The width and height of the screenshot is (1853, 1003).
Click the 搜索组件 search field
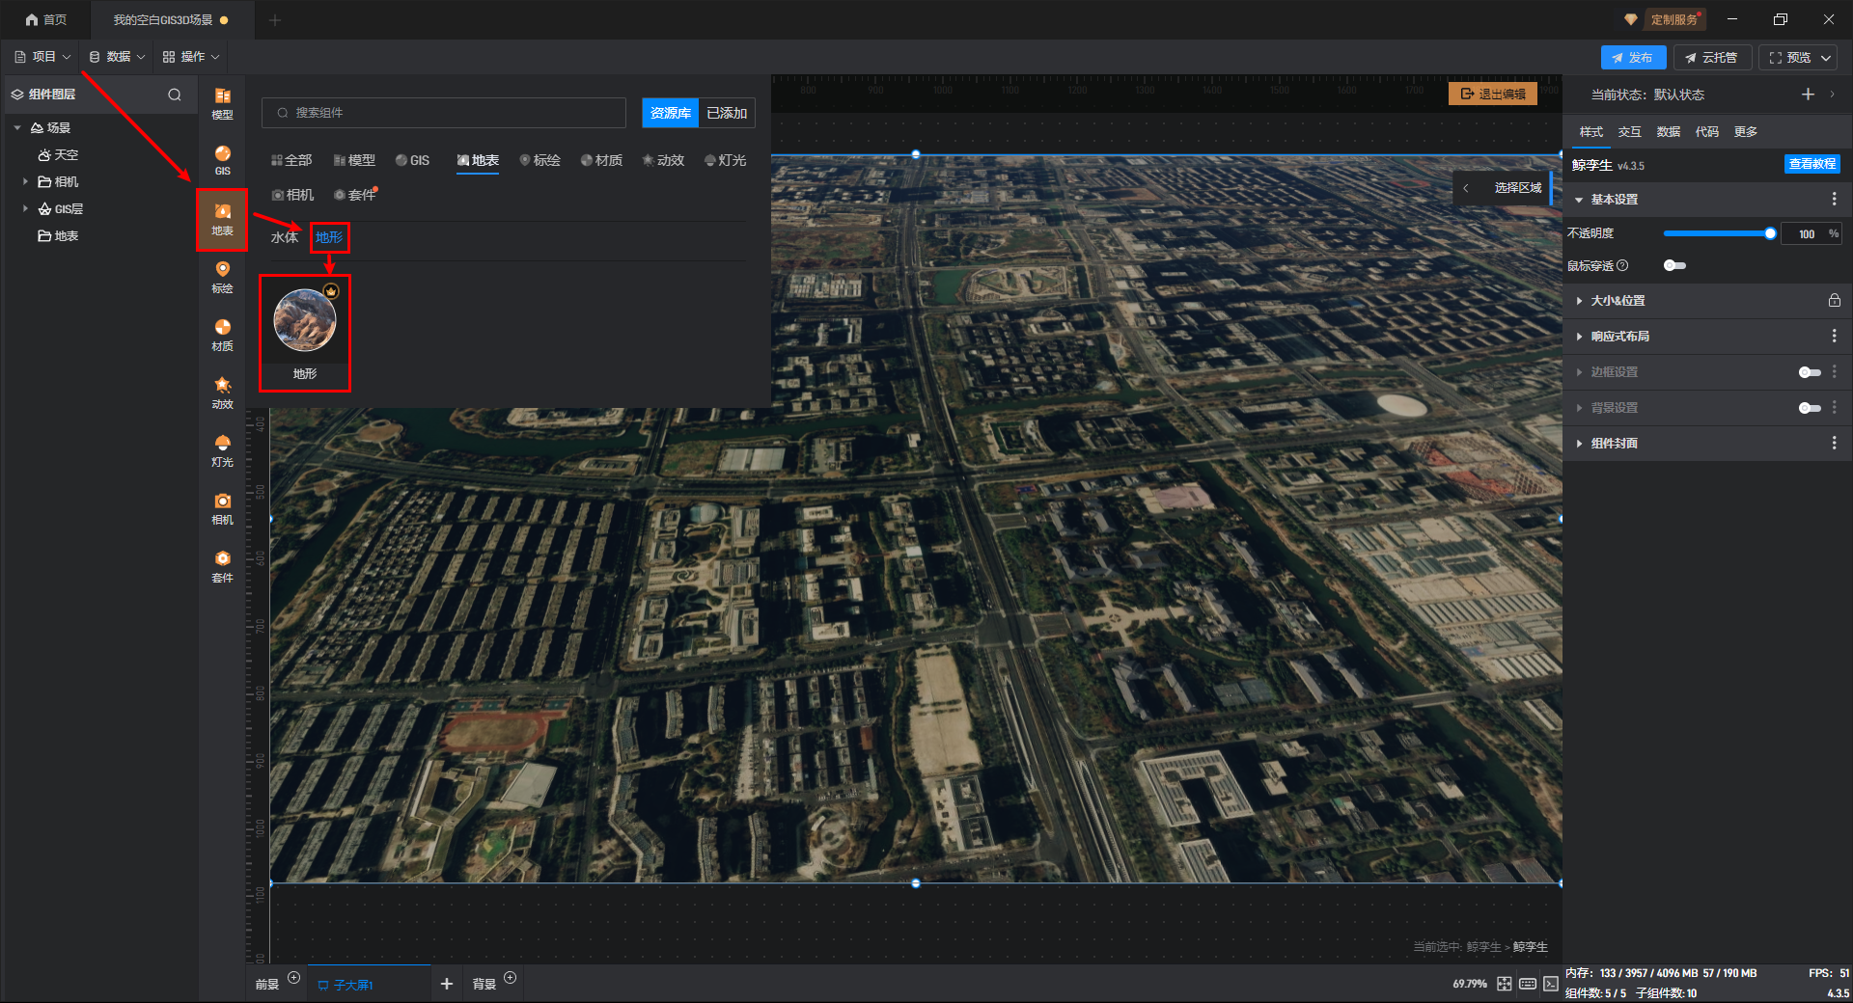point(444,113)
